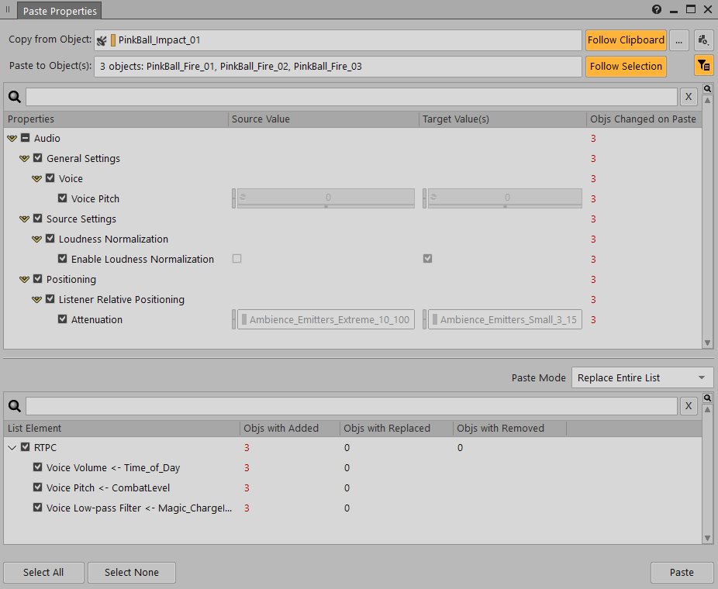
Task: Collapse the RTPC list group
Action: click(x=12, y=447)
